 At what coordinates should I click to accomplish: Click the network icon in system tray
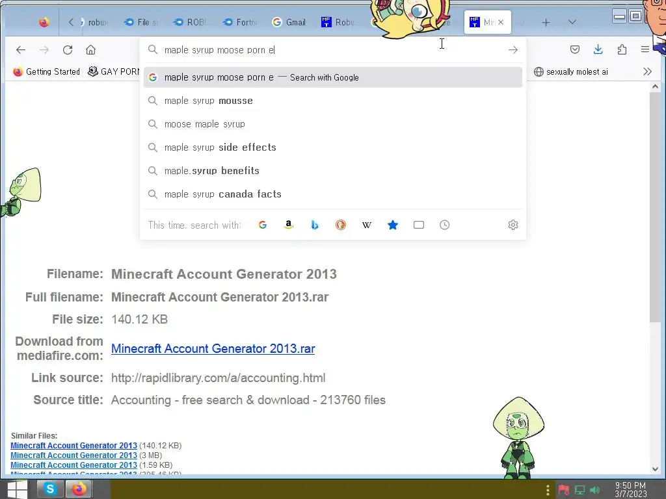(579, 490)
